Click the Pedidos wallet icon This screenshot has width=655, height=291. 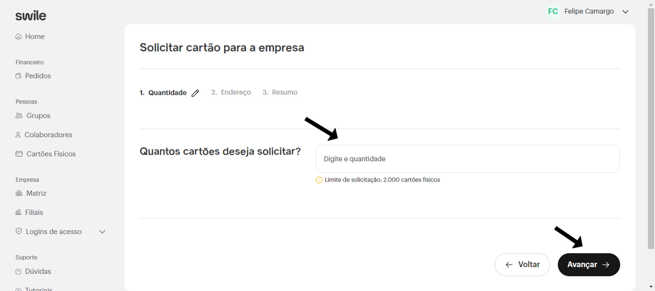(18, 76)
